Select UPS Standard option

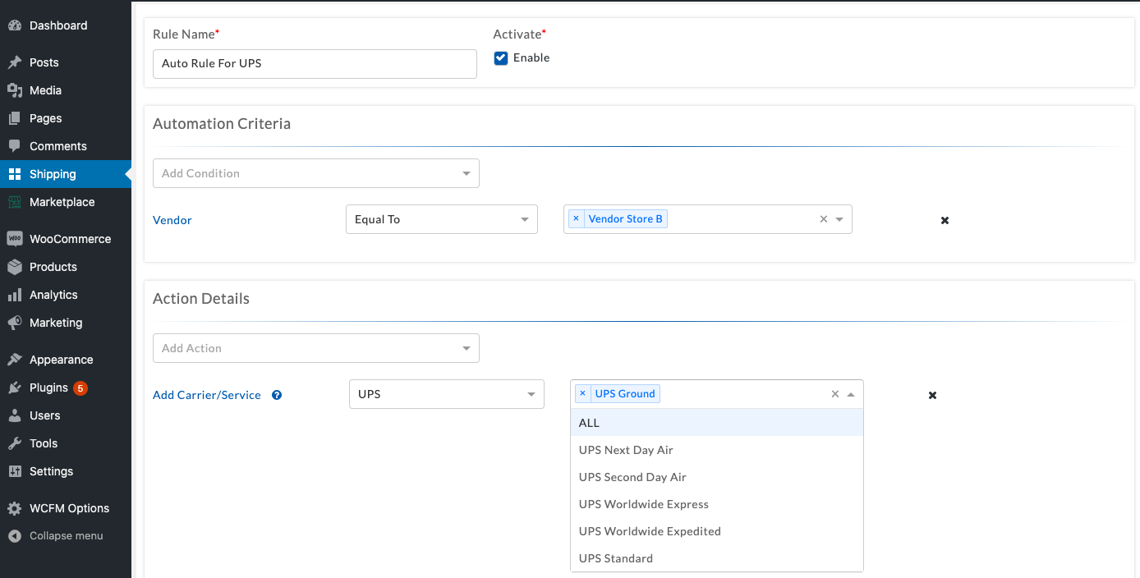tap(716, 558)
